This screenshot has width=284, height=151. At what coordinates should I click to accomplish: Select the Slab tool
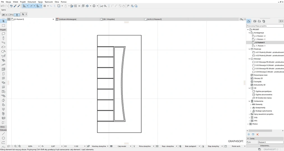pyautogui.click(x=3, y=47)
